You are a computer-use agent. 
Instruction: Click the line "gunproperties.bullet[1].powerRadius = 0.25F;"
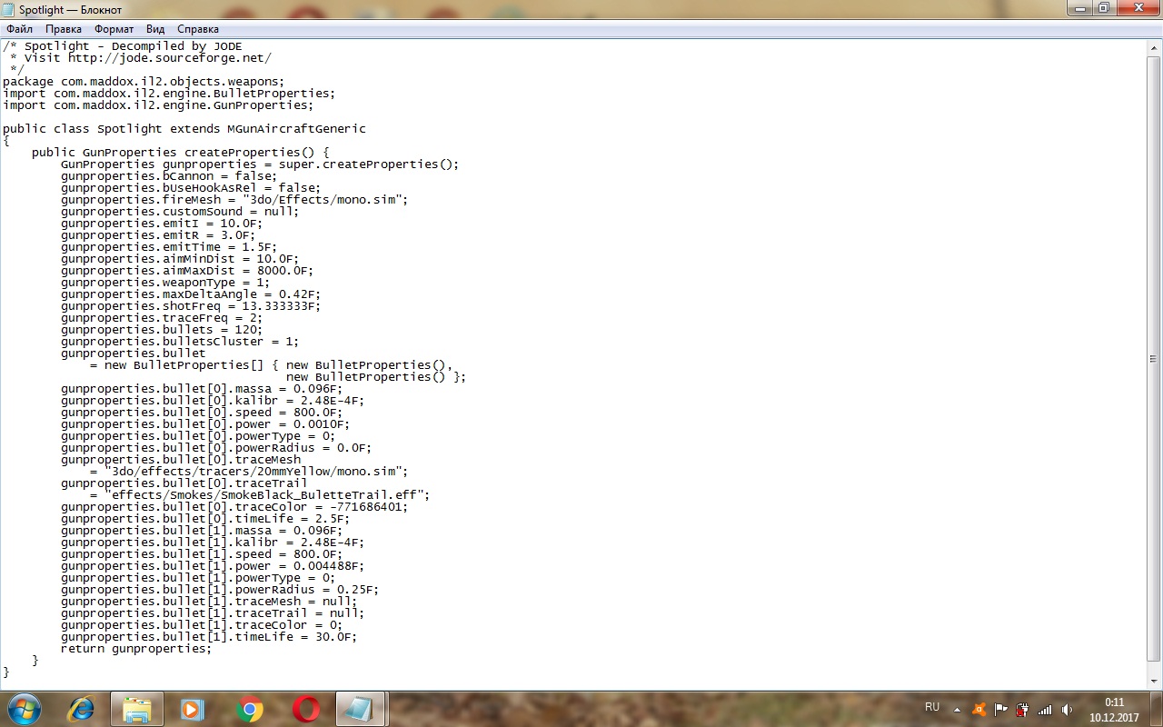point(220,589)
